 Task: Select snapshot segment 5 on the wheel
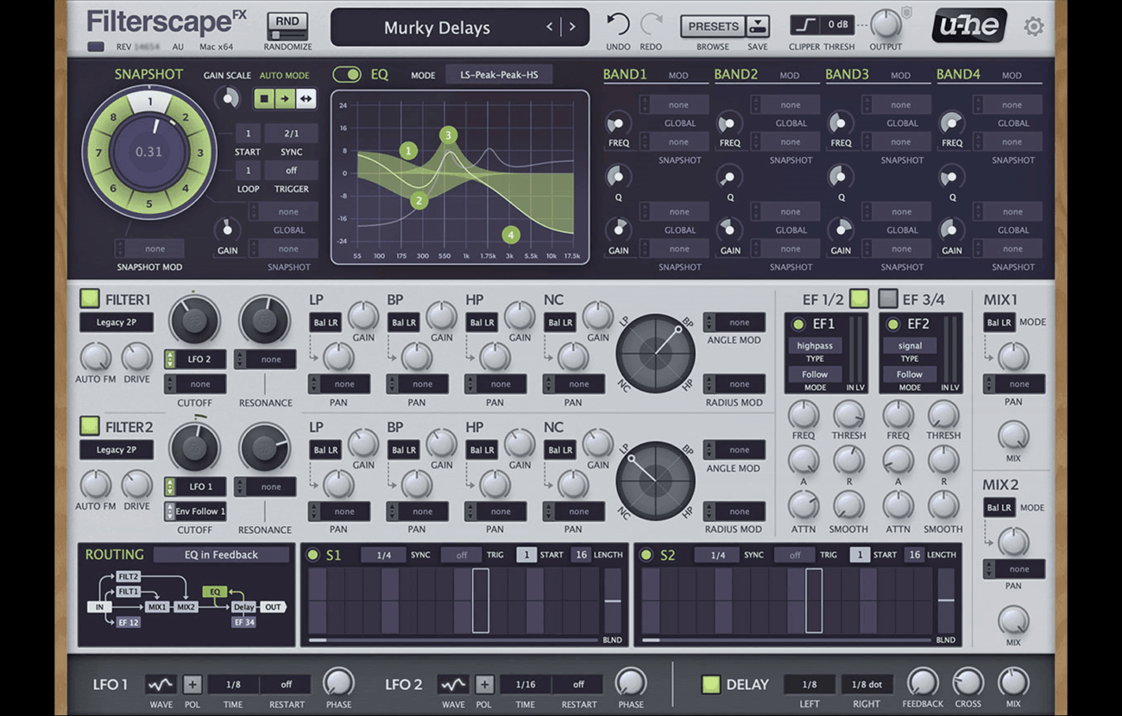click(148, 204)
